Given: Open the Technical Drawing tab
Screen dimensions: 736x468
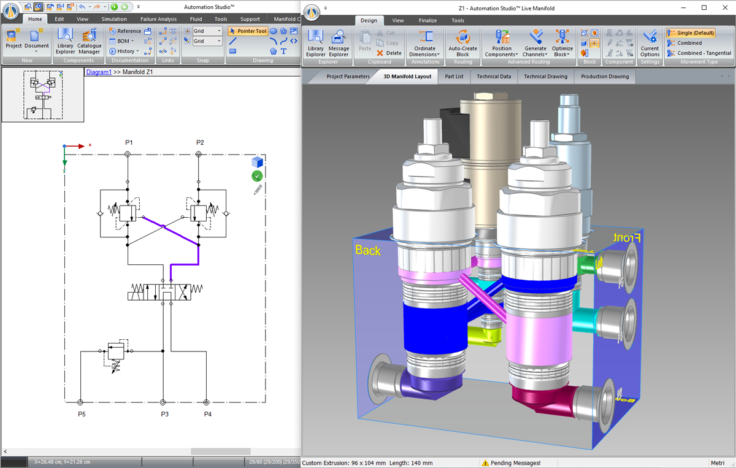Looking at the screenshot, I should click(547, 77).
